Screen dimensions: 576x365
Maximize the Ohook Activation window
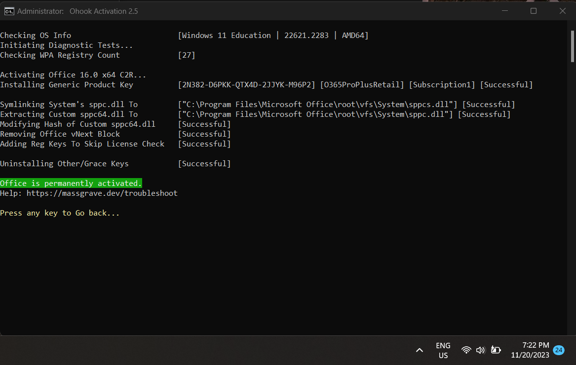click(534, 11)
